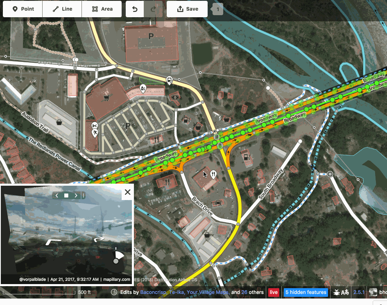The width and height of the screenshot is (387, 305).
Task: Click the 'Audobon Trail' path label
Action: (x=35, y=122)
